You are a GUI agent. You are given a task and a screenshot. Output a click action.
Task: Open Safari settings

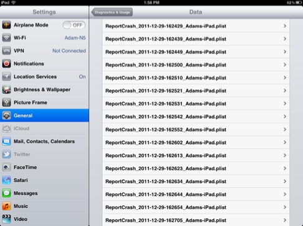(x=44, y=180)
